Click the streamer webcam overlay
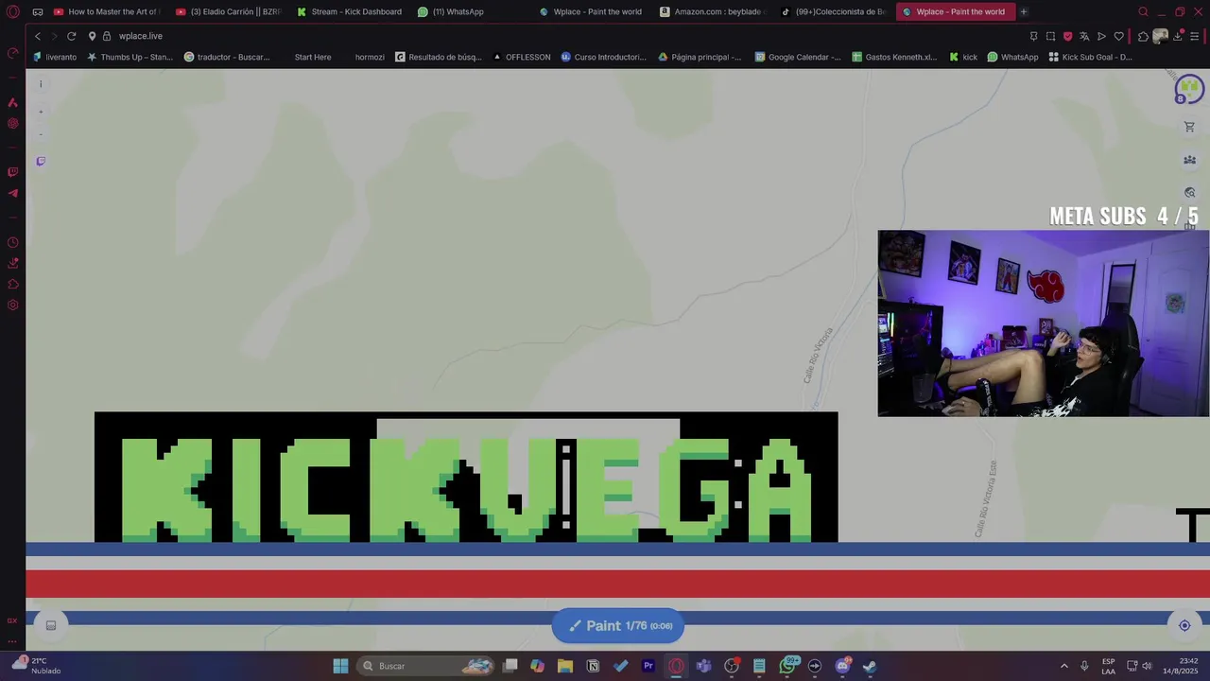1210x681 pixels. click(1043, 323)
